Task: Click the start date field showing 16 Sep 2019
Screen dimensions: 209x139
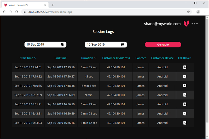Action: click(42, 45)
